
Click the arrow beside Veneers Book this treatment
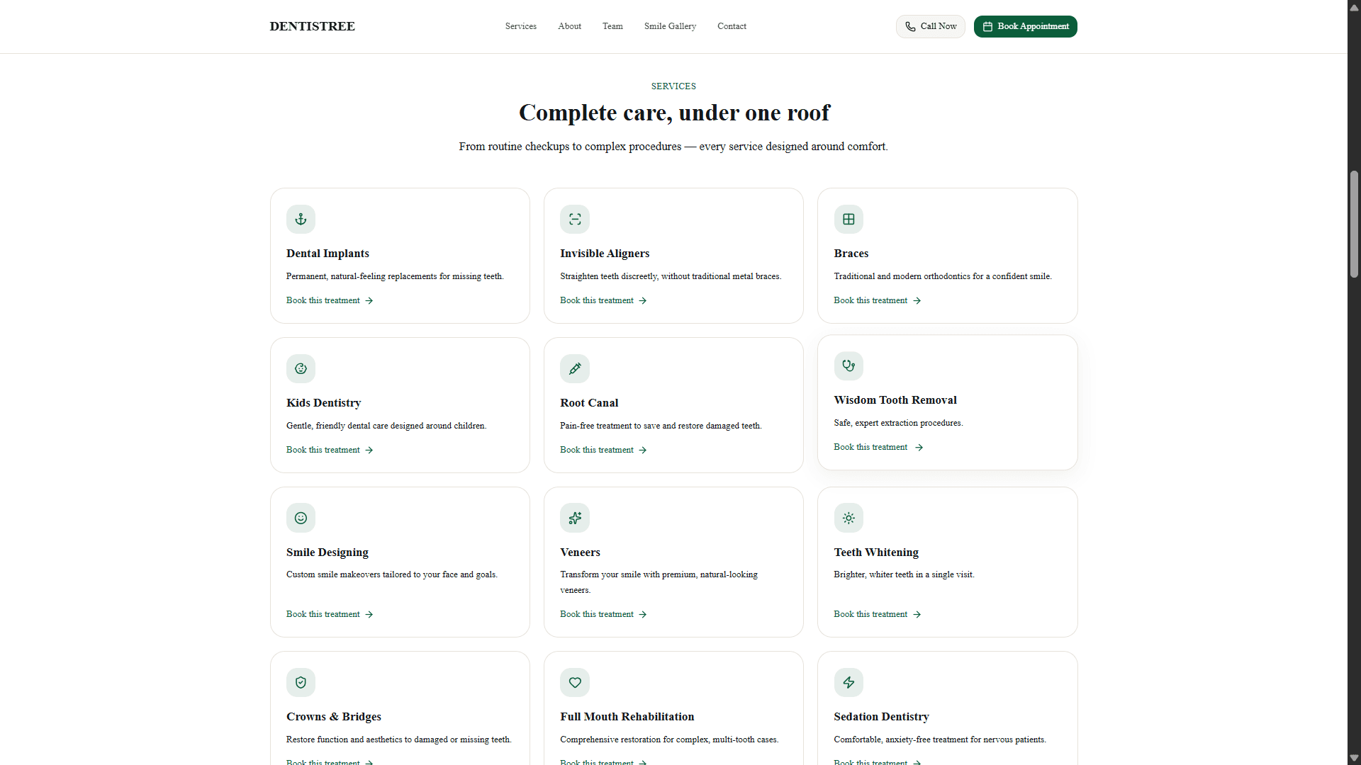coord(642,615)
